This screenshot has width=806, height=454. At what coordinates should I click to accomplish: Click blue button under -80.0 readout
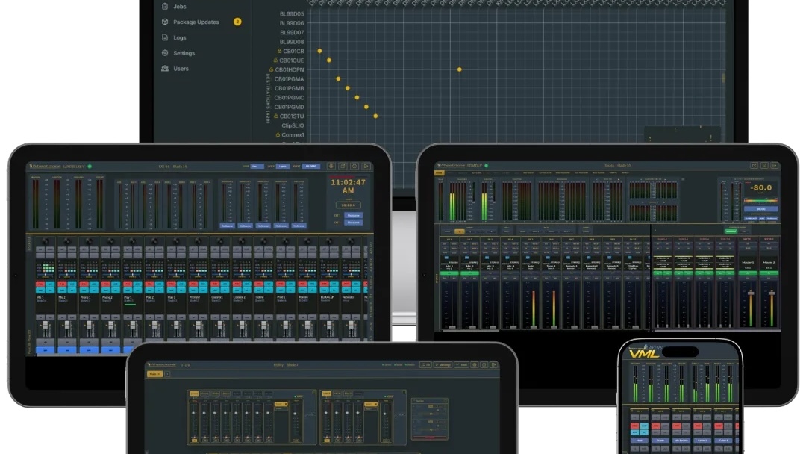(760, 209)
